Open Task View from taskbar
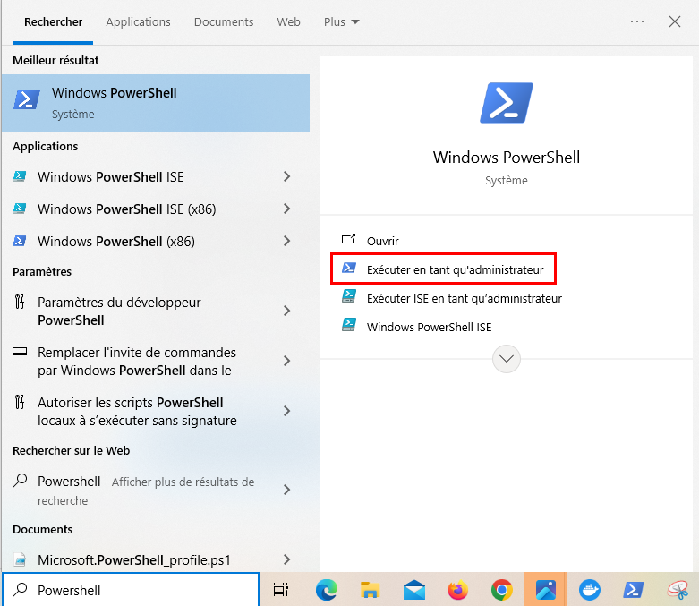Viewport: 699px width, 606px height. [280, 590]
